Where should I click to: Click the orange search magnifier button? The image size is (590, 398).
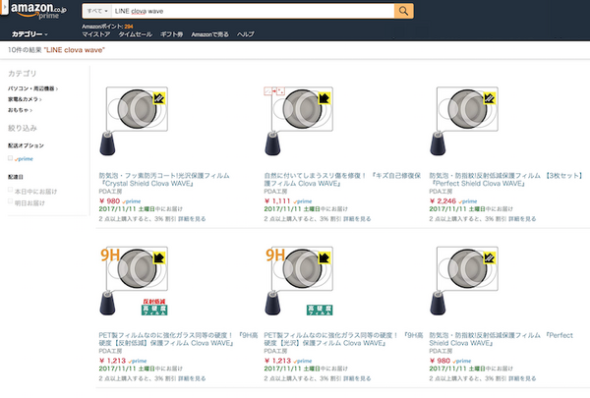(x=404, y=10)
